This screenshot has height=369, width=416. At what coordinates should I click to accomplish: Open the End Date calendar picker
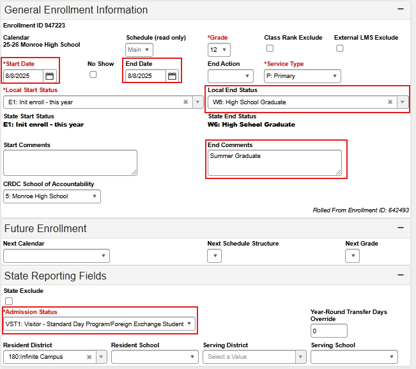172,76
